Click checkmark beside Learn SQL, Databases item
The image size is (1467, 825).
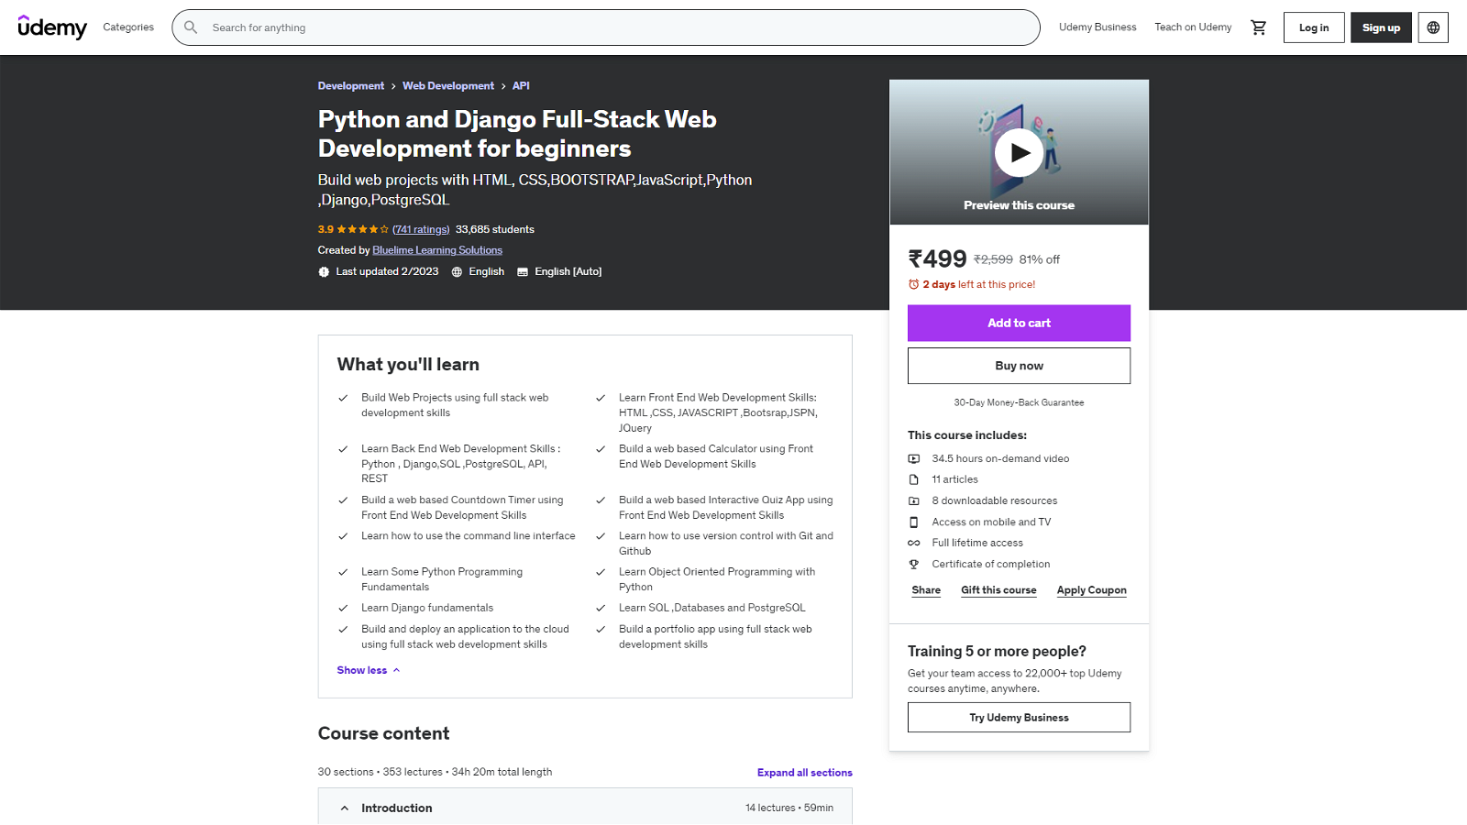coord(601,608)
